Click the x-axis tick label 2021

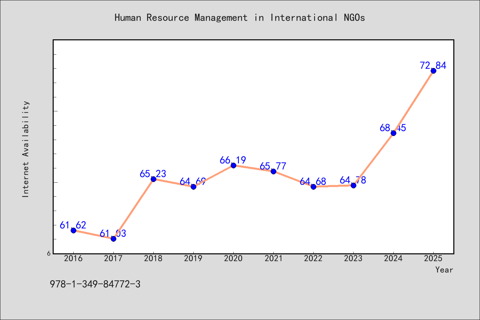[x=273, y=258]
